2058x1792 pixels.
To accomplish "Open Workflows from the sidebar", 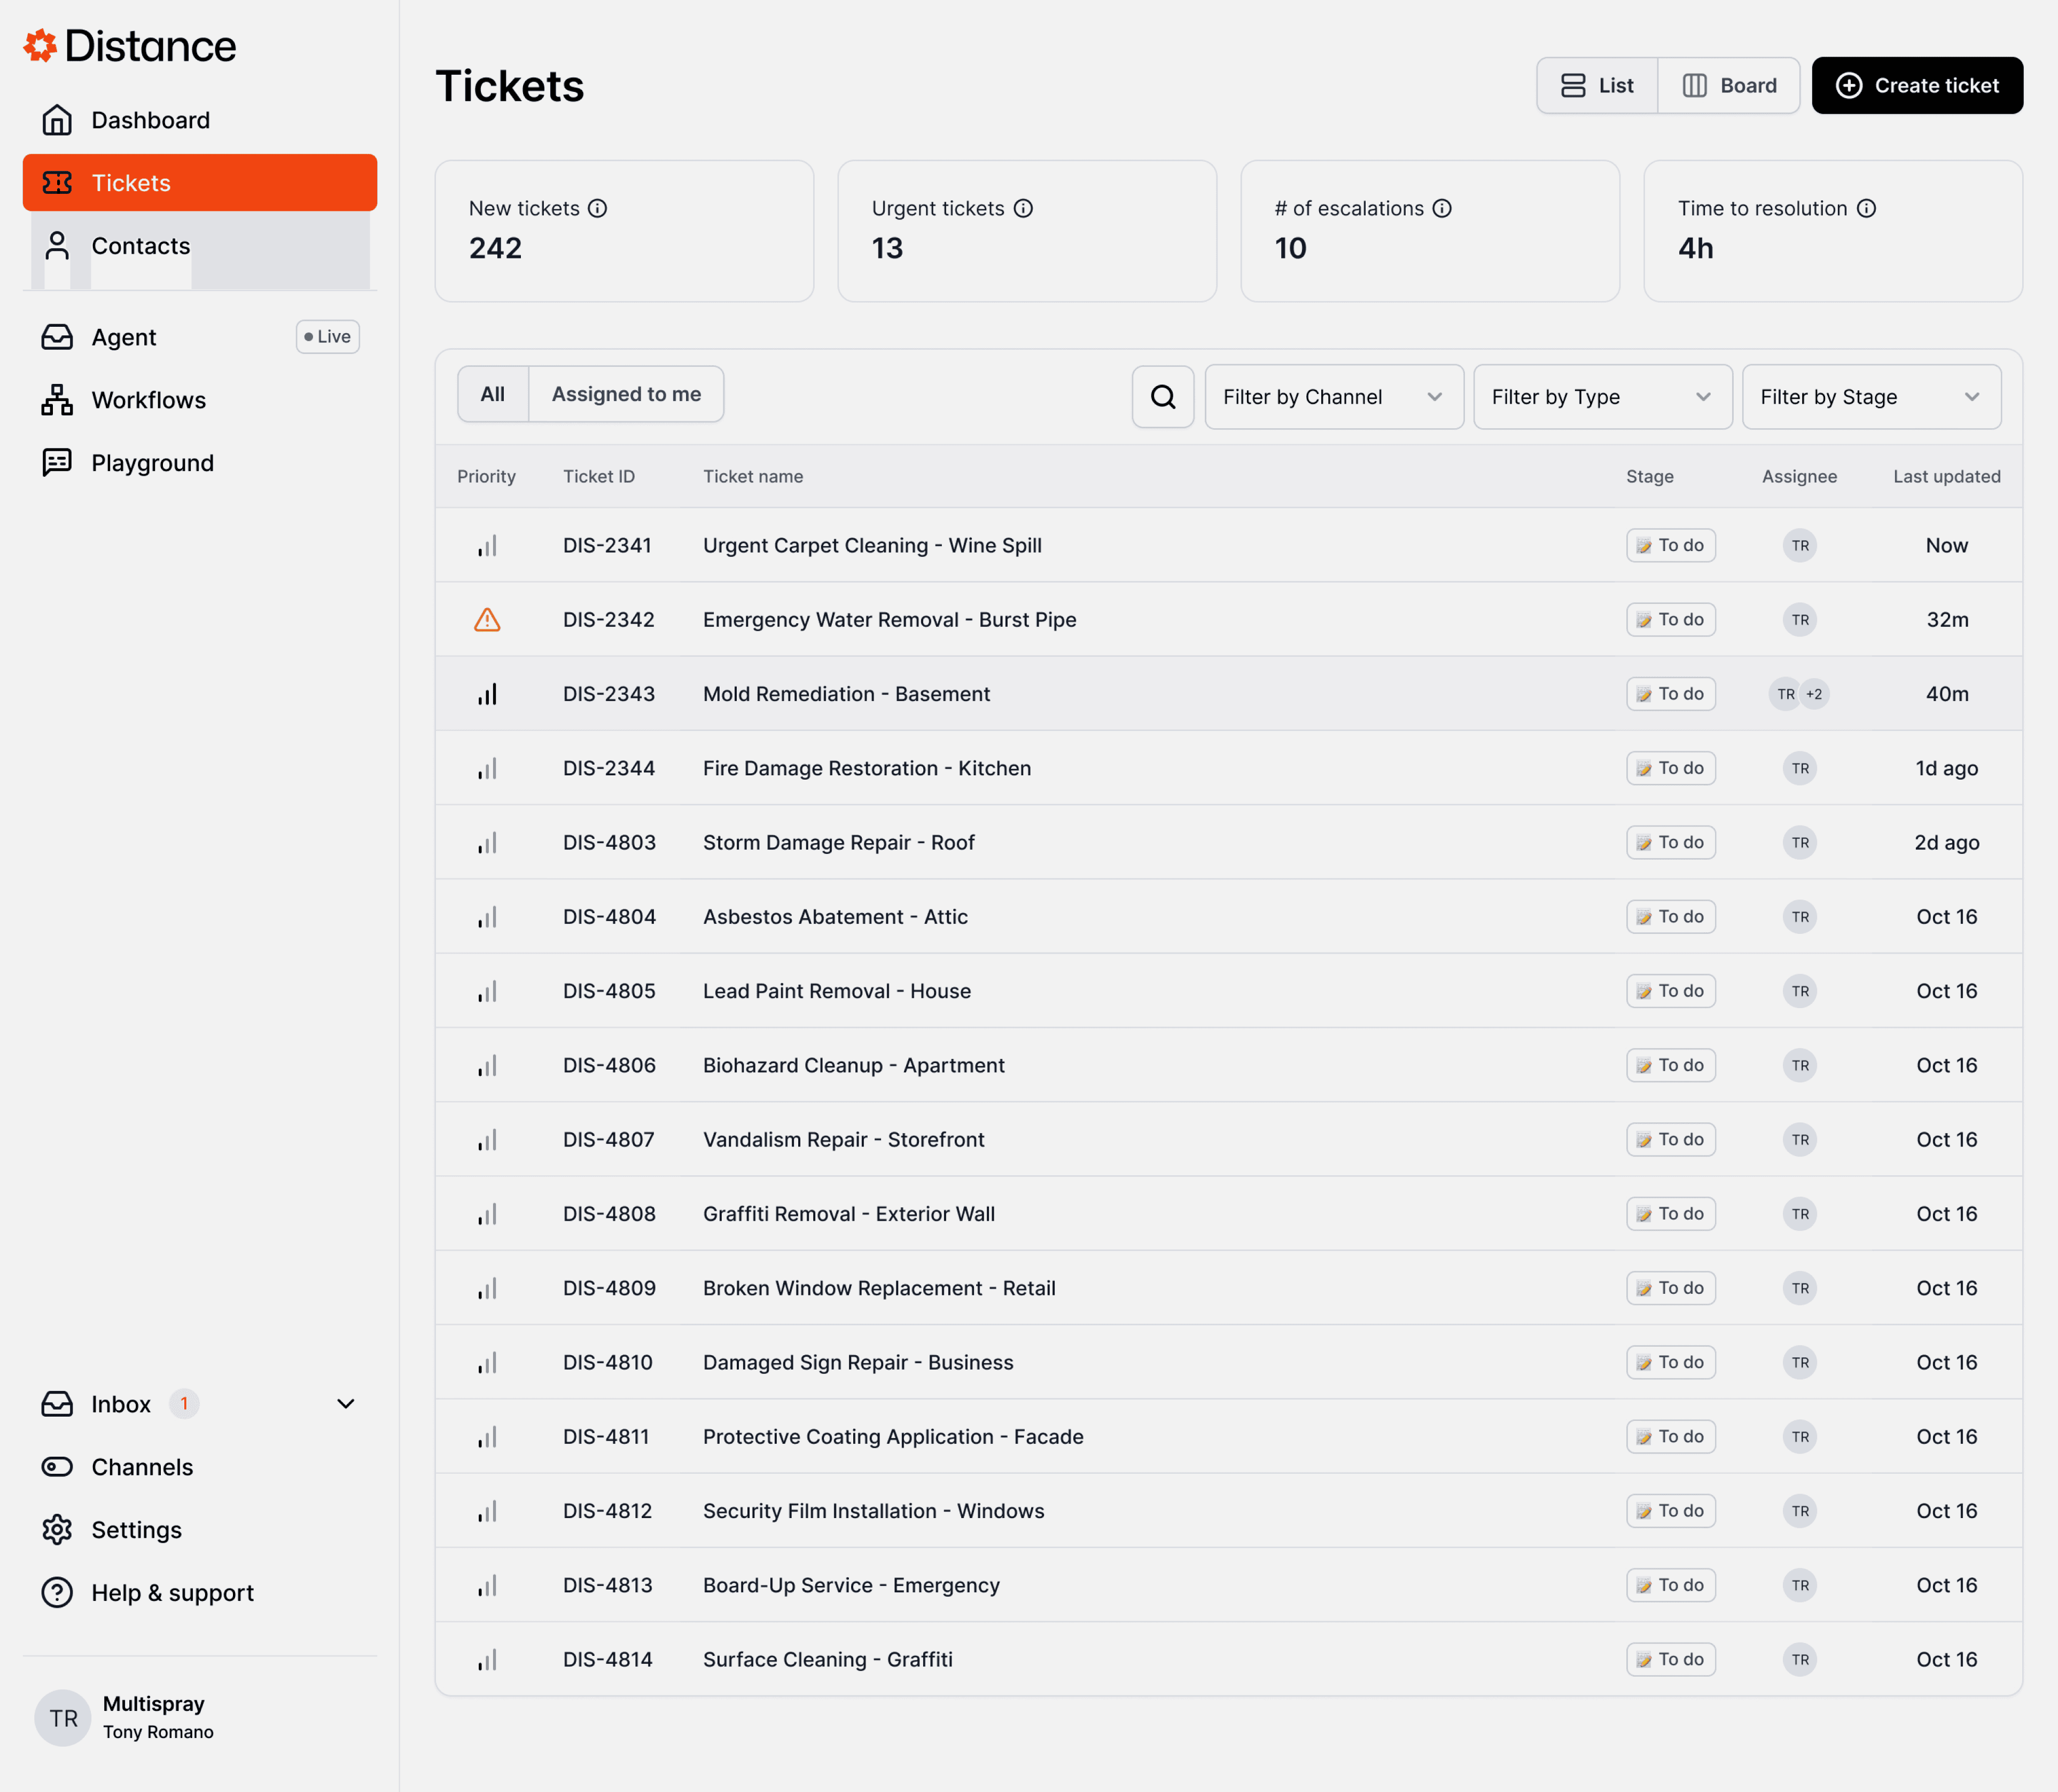I will coord(148,400).
